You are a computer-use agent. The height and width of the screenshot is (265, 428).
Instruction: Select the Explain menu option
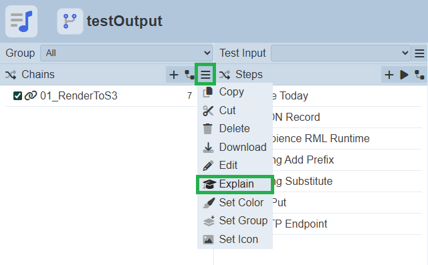(235, 184)
